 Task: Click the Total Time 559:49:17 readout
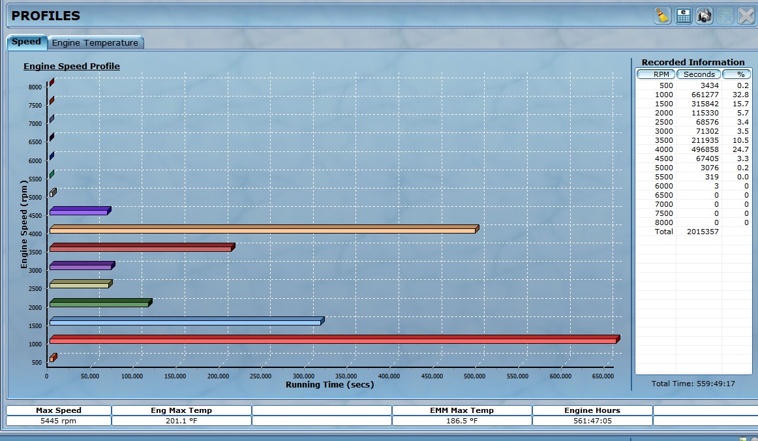(693, 384)
